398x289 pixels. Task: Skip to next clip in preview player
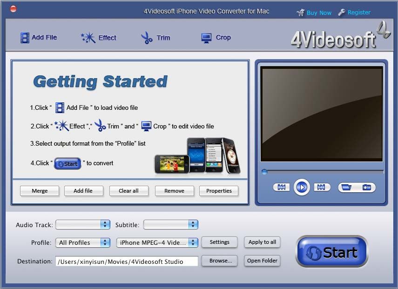(x=321, y=187)
